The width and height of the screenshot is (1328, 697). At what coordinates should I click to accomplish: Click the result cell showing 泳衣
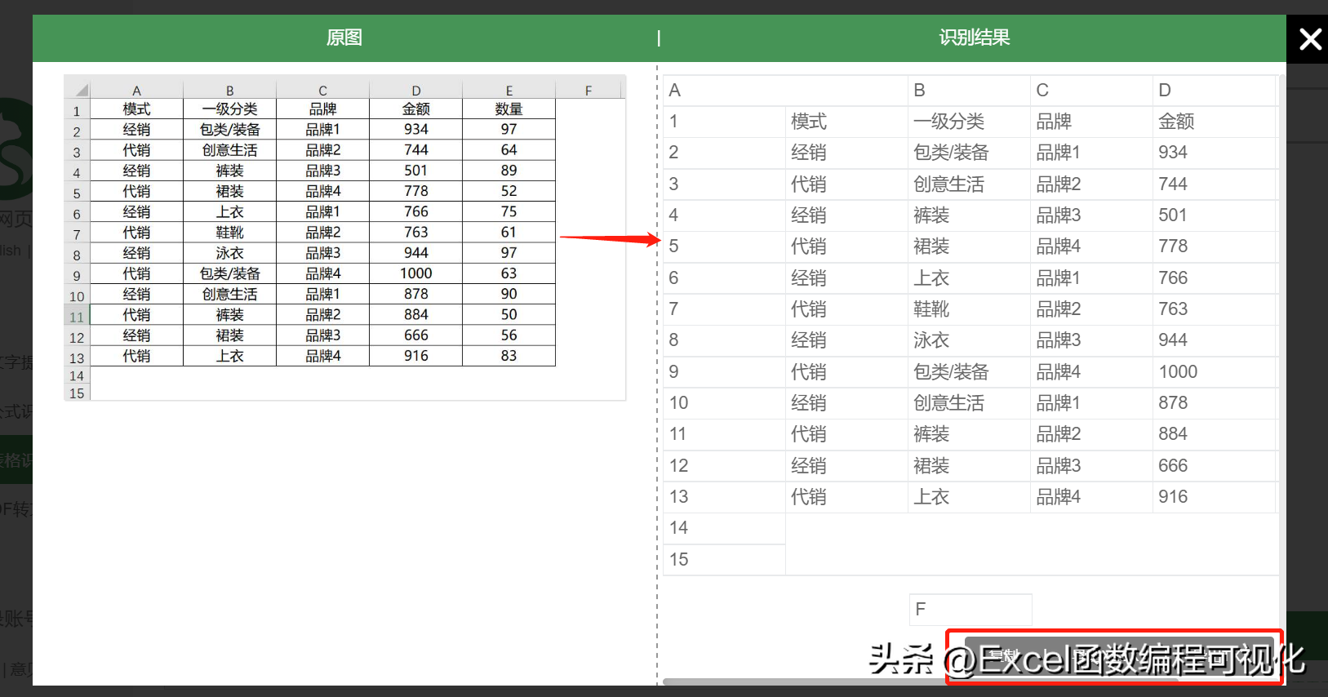(969, 340)
